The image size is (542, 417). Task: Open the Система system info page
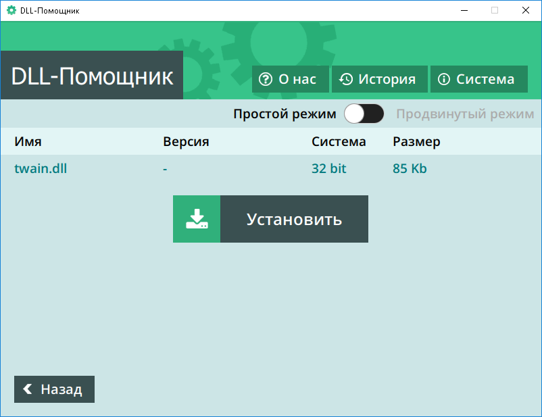point(479,79)
